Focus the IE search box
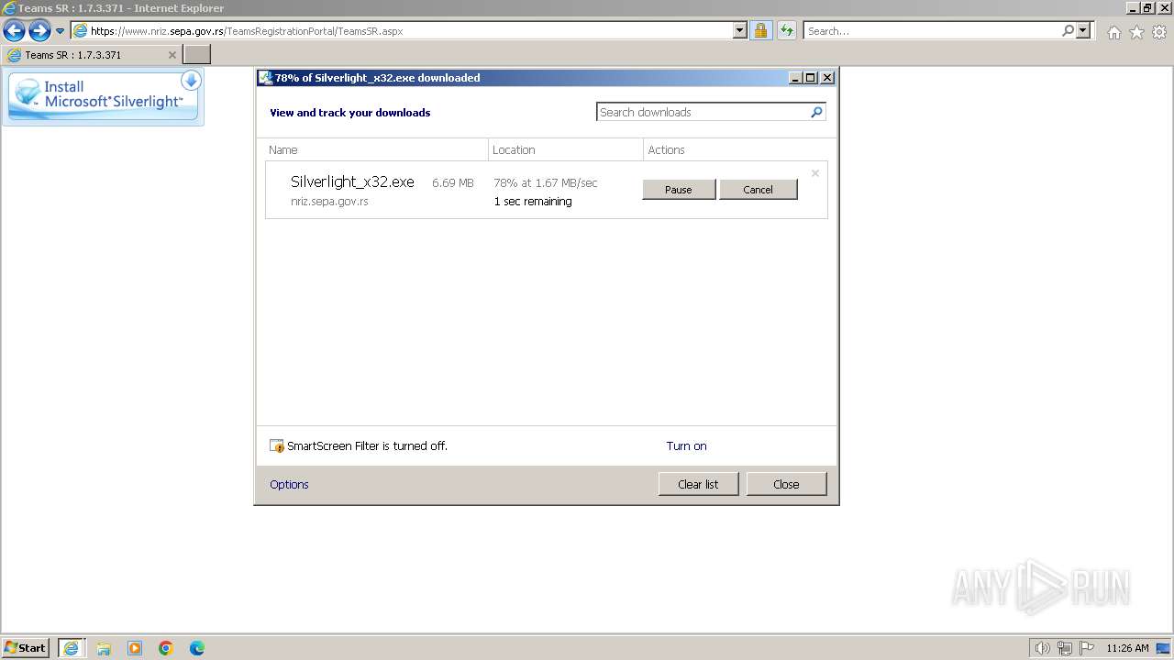1174x660 pixels. (932, 30)
